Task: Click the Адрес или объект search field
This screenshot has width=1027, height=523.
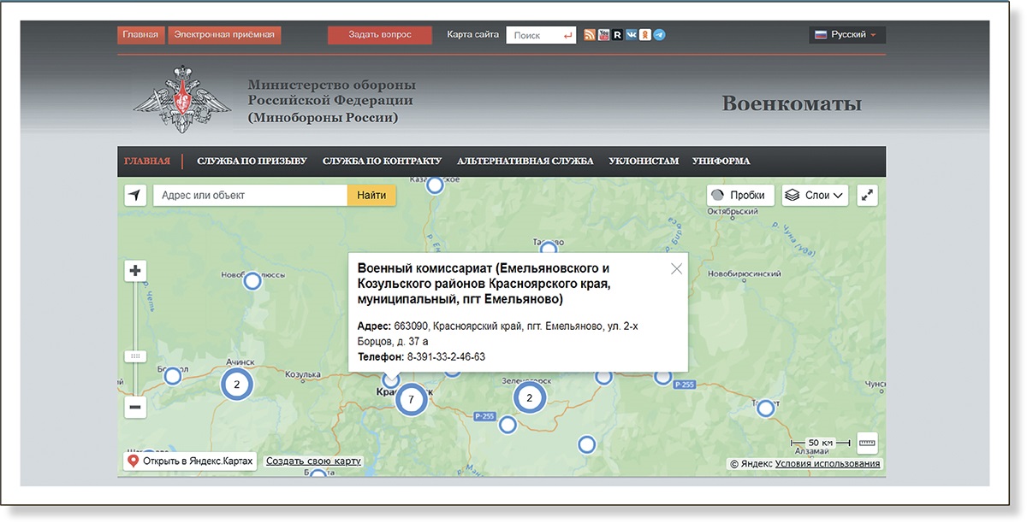Action: point(248,195)
